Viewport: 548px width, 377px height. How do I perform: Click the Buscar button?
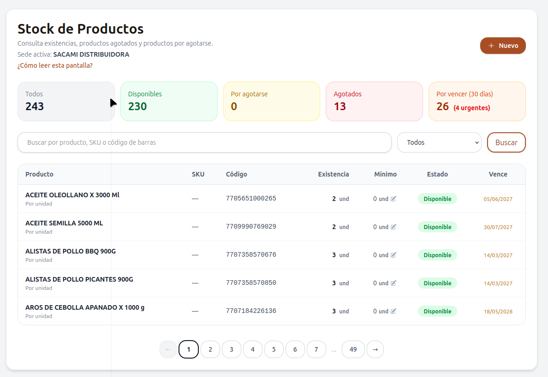[x=506, y=142]
